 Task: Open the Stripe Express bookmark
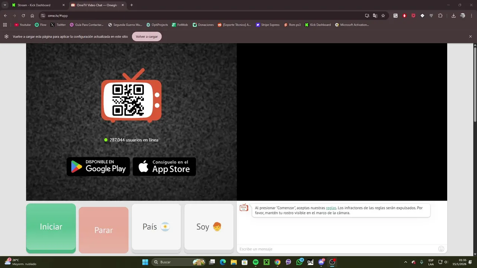tap(268, 25)
